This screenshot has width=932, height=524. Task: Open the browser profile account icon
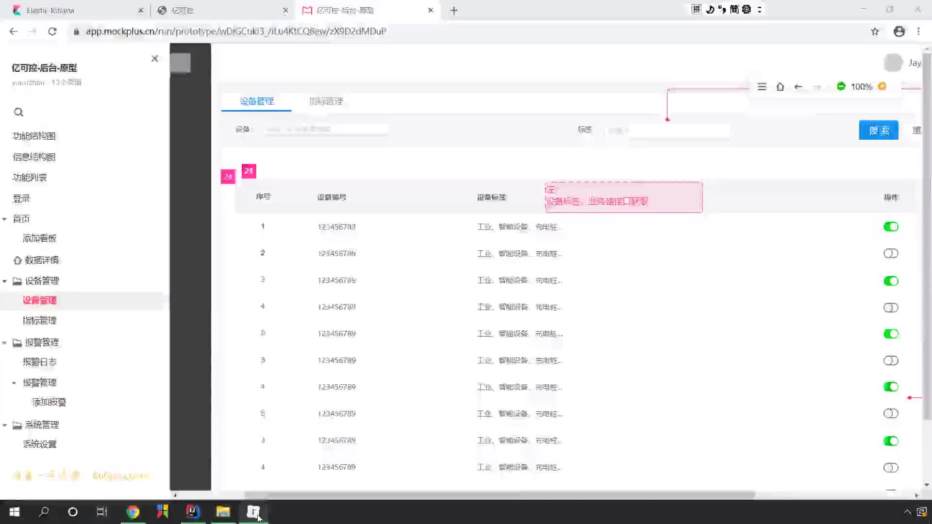899,32
